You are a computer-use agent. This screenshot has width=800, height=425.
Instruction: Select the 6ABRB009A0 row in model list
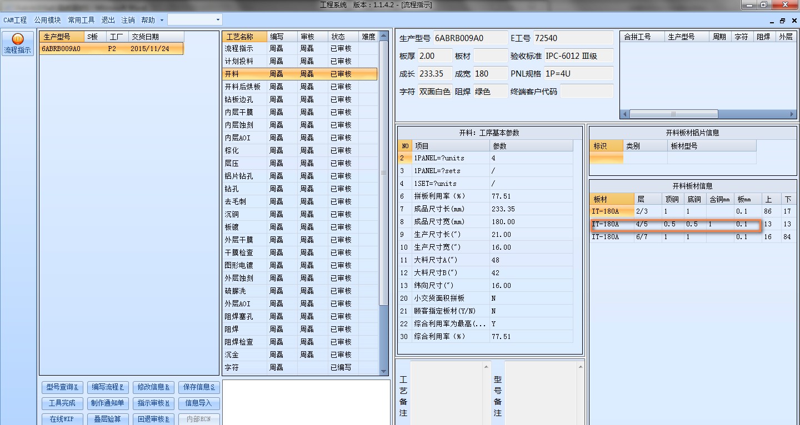point(111,48)
